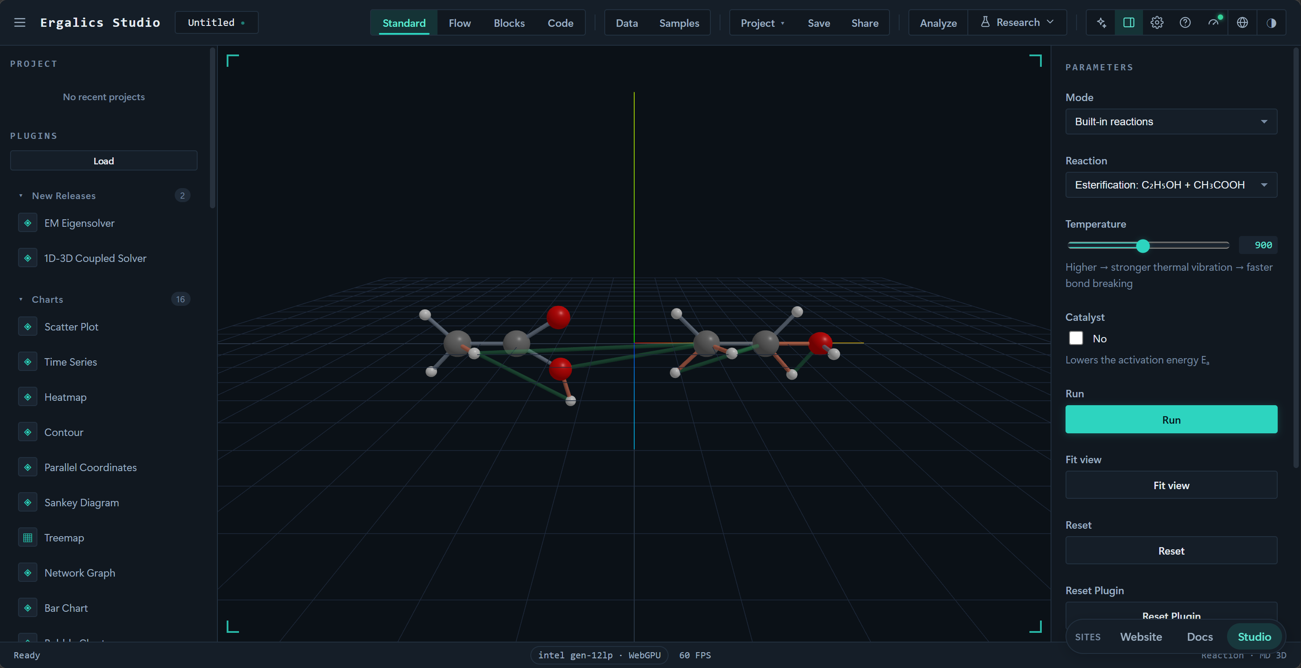Click the Sankey Diagram plugin icon
This screenshot has width=1301, height=668.
click(x=28, y=503)
